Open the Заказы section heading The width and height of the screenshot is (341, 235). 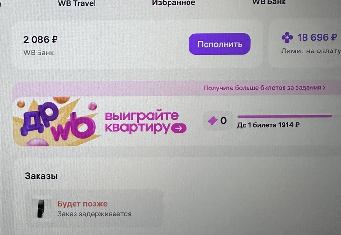coord(41,176)
